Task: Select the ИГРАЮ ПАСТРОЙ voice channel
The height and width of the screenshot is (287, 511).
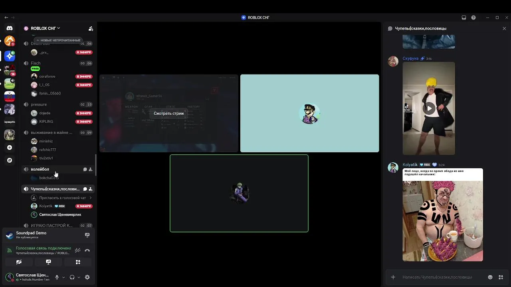Action: point(58,225)
